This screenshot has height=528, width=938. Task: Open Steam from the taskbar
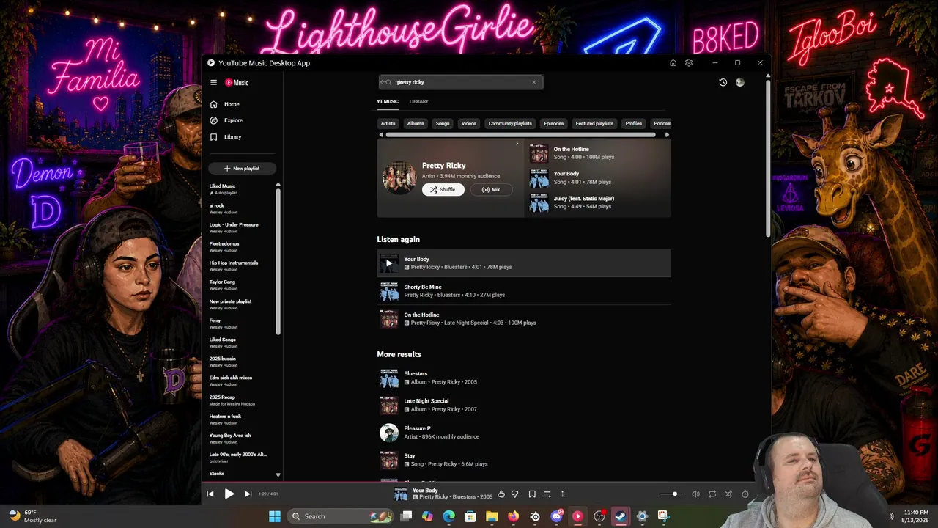(x=621, y=516)
